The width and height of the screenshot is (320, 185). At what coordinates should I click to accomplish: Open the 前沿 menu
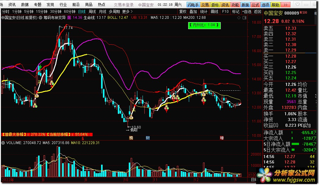(x=76, y=5)
